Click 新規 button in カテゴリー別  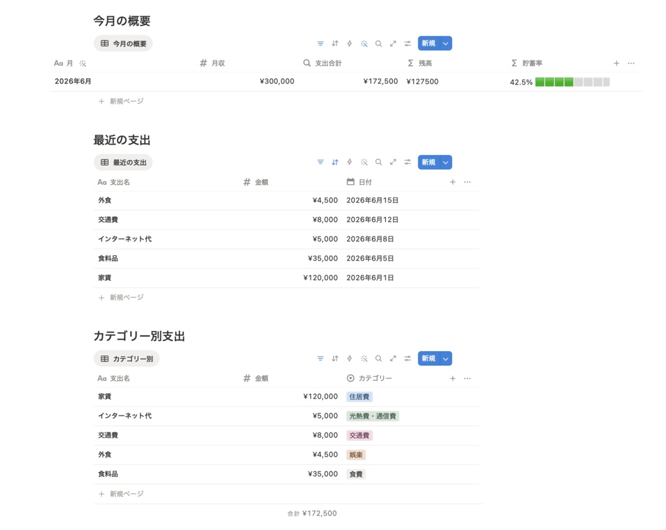tap(429, 359)
